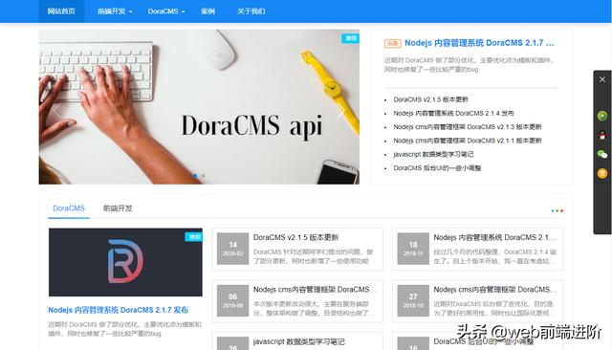The image size is (612, 350).
Task: Expand the 前端开发 navigation dropdown
Action: tap(115, 11)
